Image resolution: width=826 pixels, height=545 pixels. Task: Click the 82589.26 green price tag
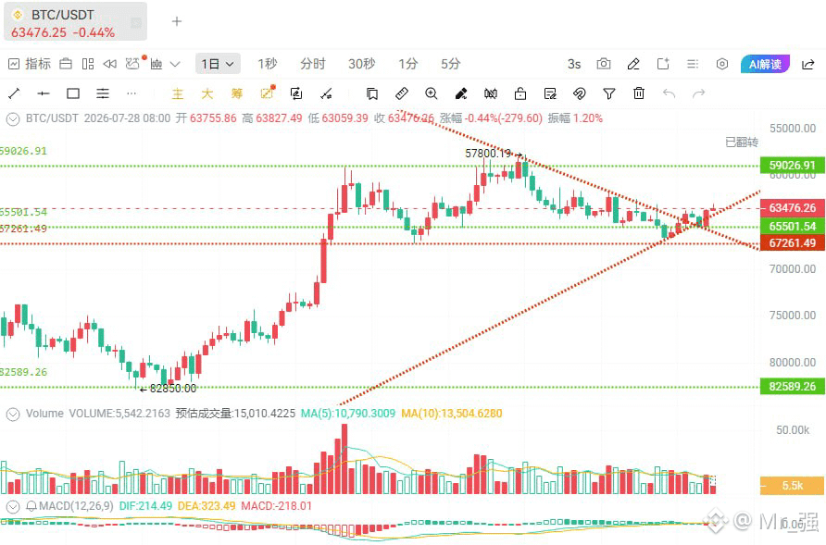(x=792, y=387)
